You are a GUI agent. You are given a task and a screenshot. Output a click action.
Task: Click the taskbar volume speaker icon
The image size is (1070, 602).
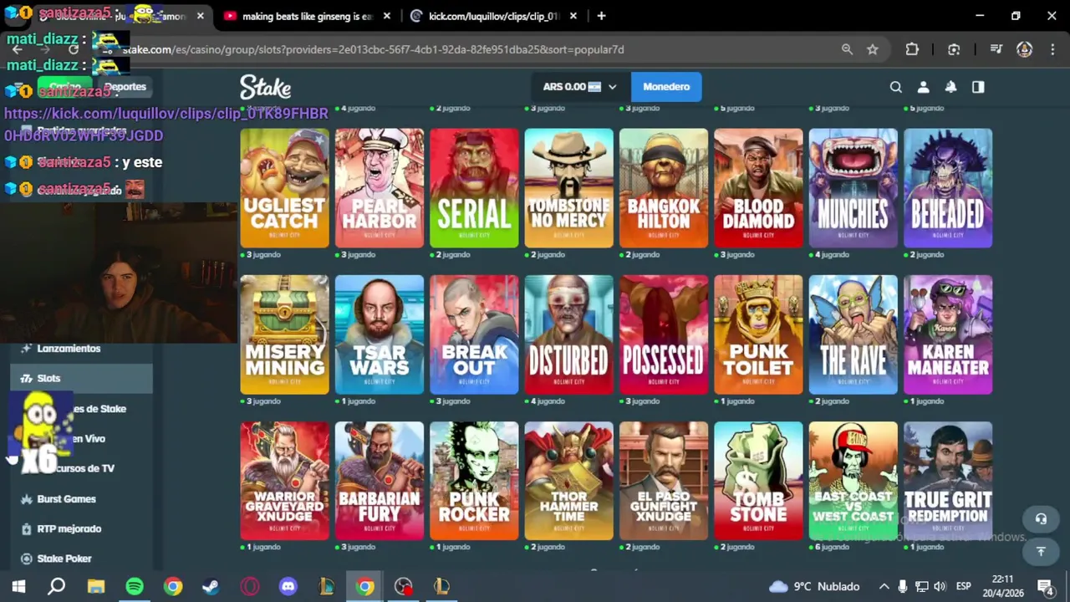click(940, 587)
